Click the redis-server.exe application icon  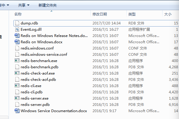(17, 98)
